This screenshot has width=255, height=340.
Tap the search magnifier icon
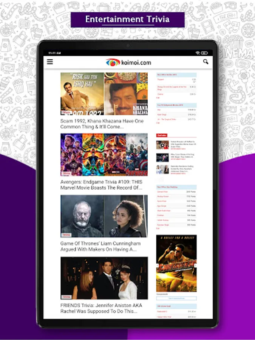point(206,62)
